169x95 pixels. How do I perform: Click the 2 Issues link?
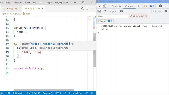105,21
